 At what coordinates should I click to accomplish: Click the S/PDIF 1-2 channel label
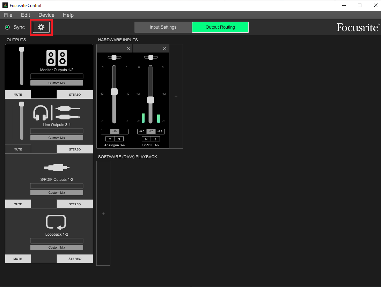[151, 145]
